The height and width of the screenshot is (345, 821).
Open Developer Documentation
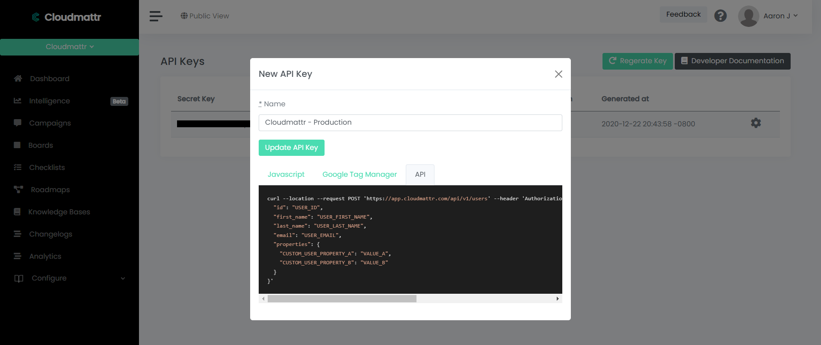tap(732, 61)
